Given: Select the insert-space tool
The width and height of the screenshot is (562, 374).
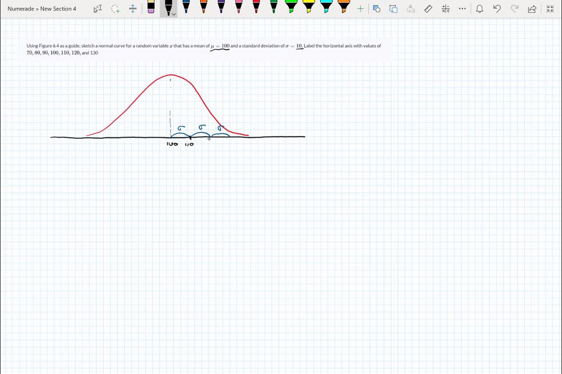Looking at the screenshot, I should point(132,9).
